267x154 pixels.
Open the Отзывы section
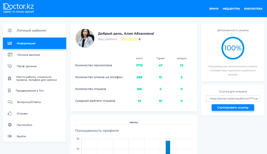(35, 113)
